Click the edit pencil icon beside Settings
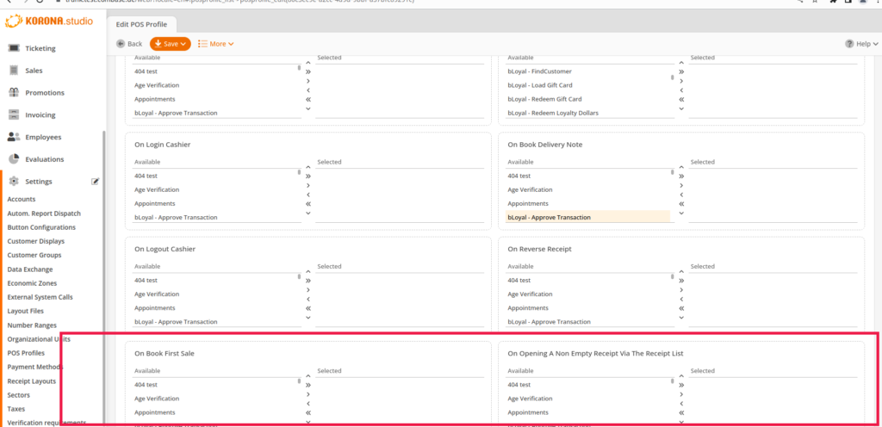Image resolution: width=882 pixels, height=427 pixels. (x=95, y=181)
